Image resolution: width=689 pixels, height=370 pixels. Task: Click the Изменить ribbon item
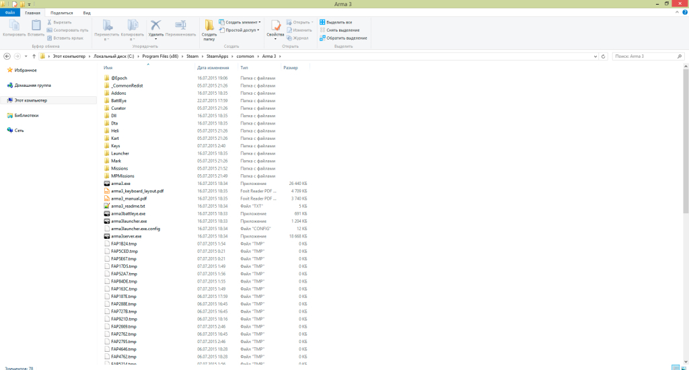coord(299,30)
